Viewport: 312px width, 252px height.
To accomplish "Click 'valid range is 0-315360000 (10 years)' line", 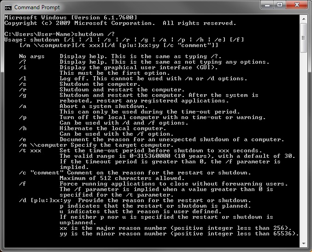I will point(177,156).
